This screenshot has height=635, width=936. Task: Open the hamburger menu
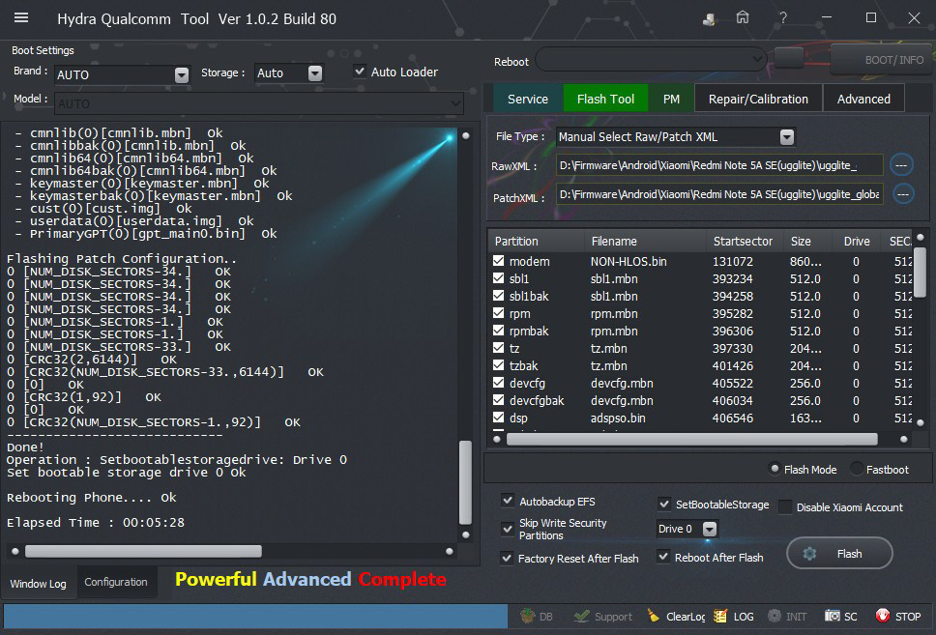tap(21, 17)
